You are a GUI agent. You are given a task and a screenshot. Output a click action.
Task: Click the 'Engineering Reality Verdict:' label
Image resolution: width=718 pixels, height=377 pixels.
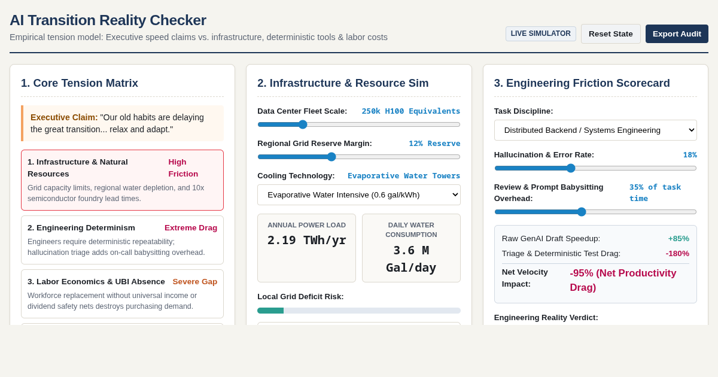[x=546, y=317]
